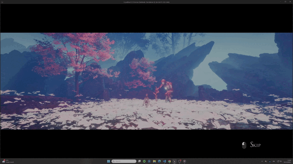
Task: Close the game preview window
Action: pyautogui.click(x=290, y=2)
